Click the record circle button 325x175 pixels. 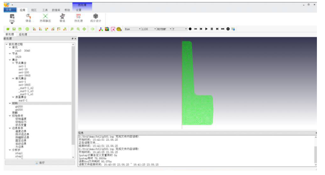click(190, 29)
